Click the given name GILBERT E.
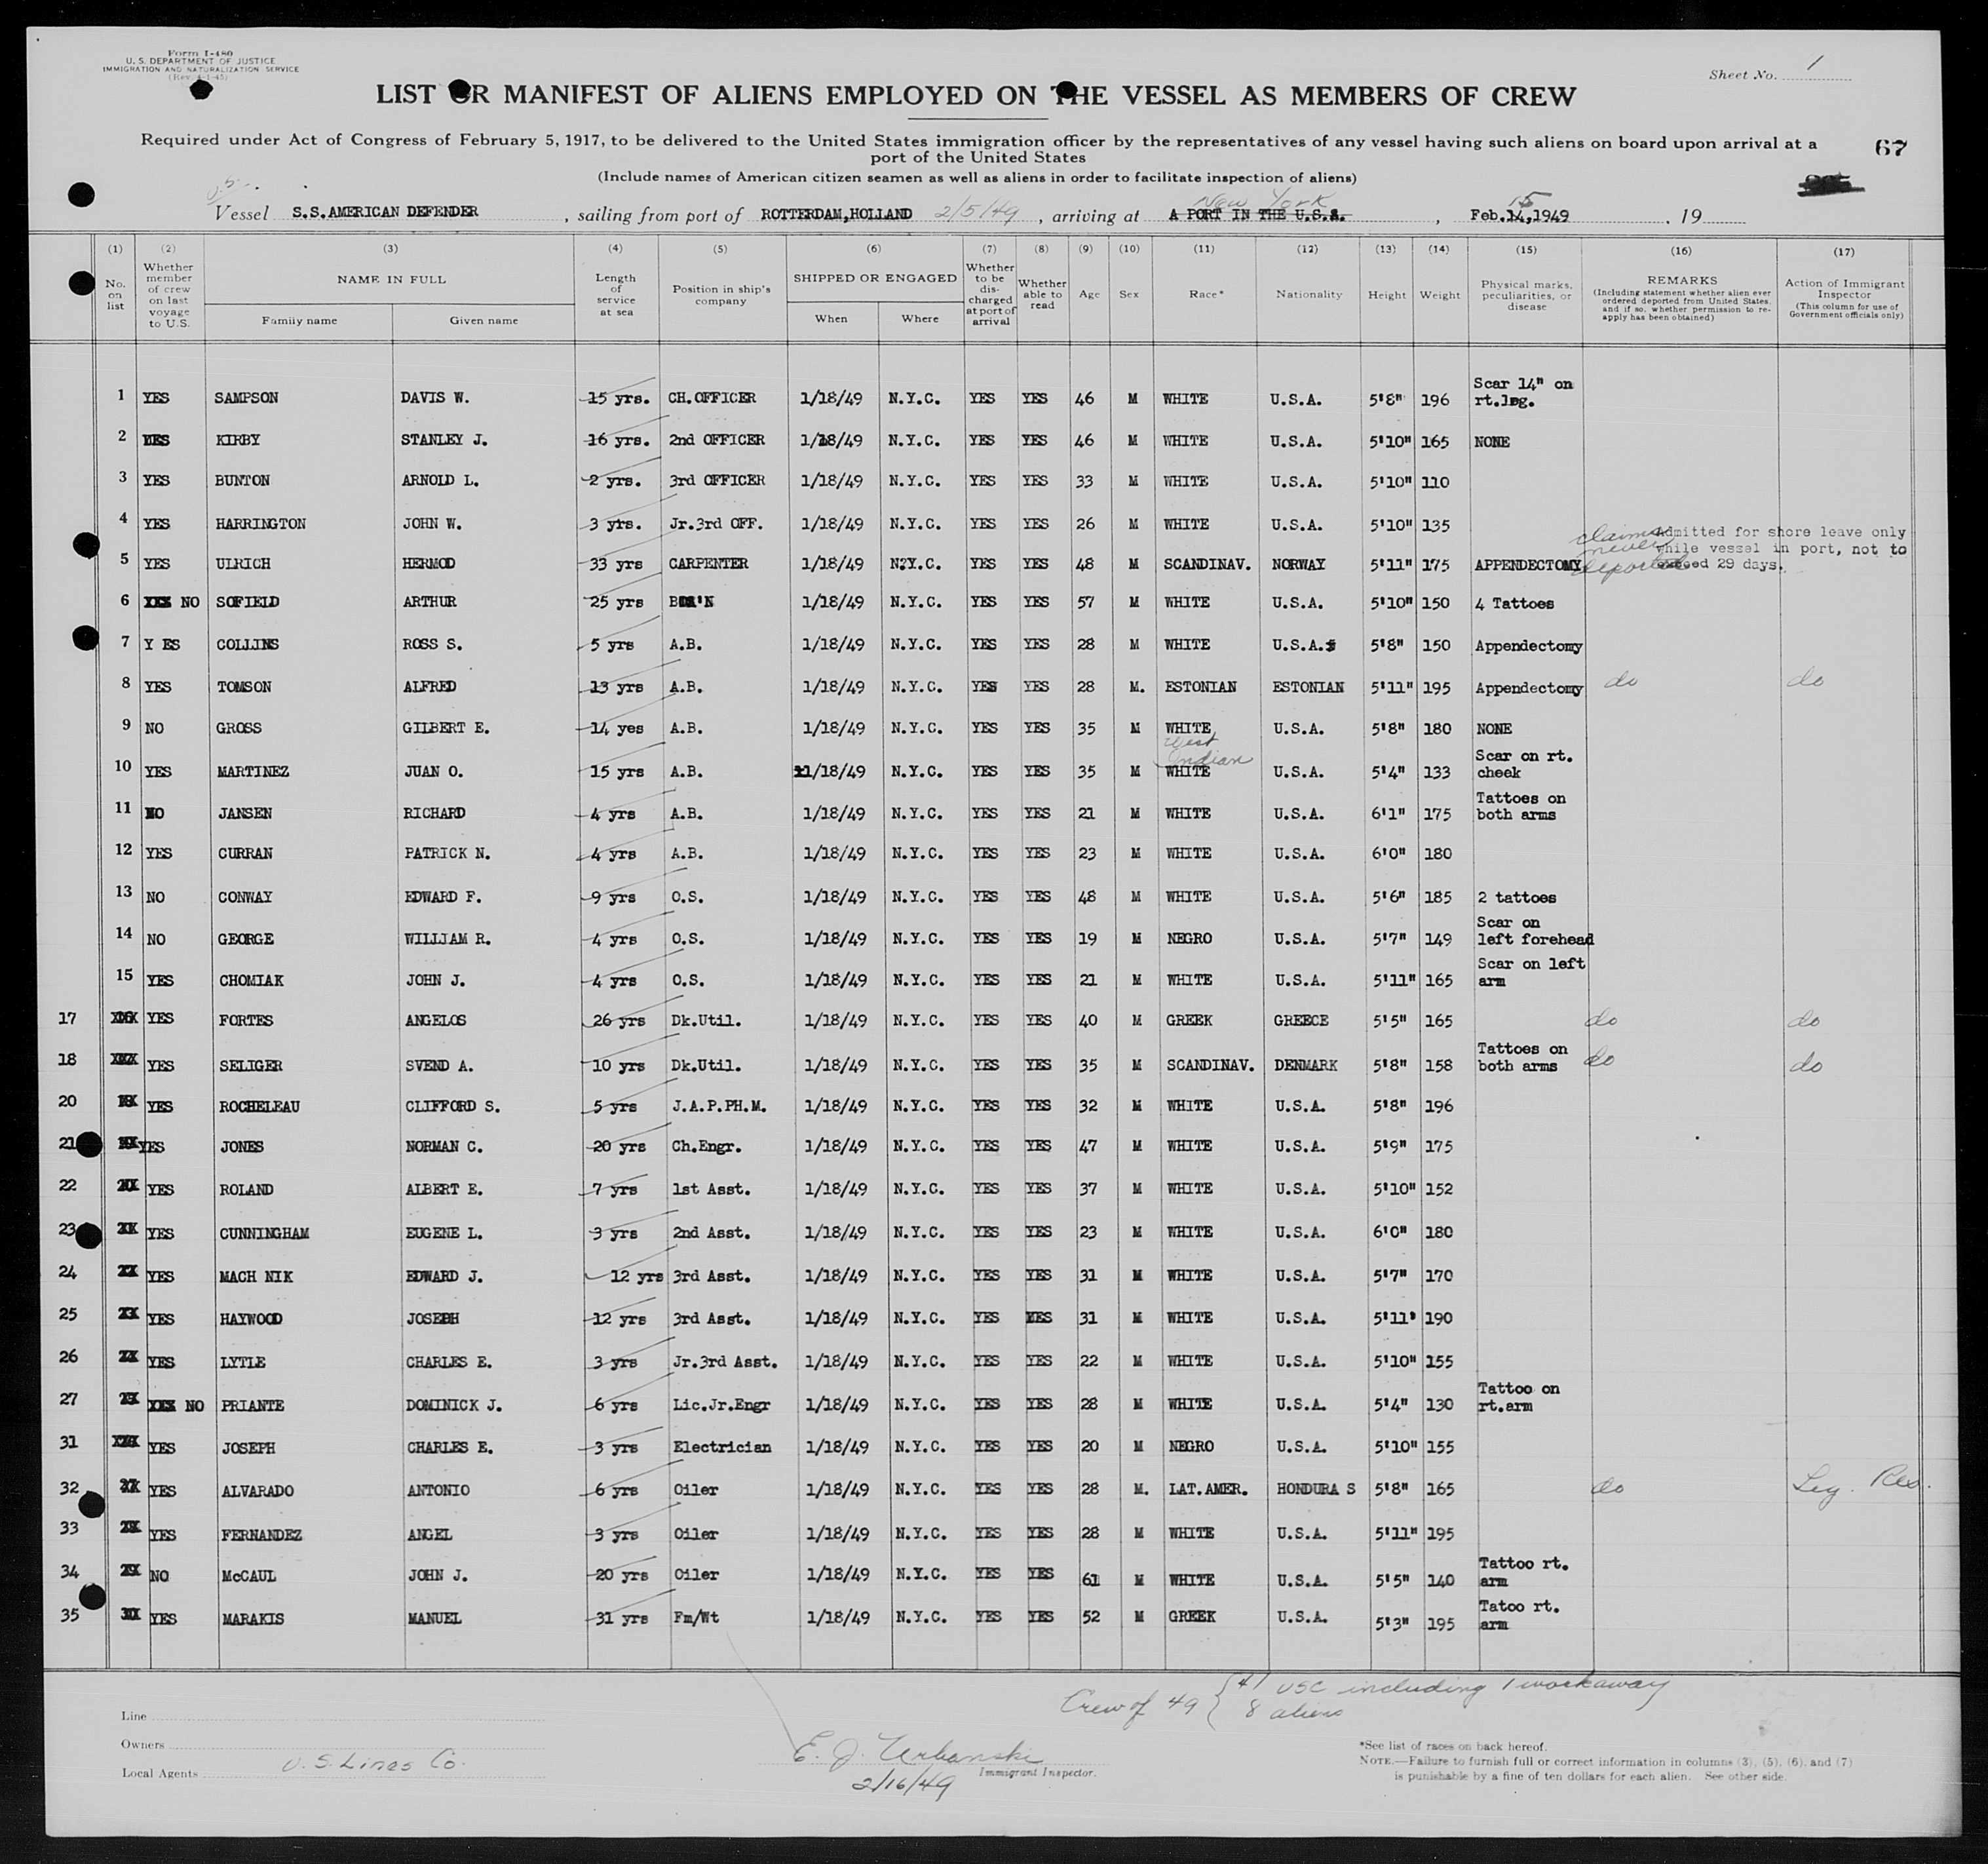The height and width of the screenshot is (1864, 1988). coord(446,728)
